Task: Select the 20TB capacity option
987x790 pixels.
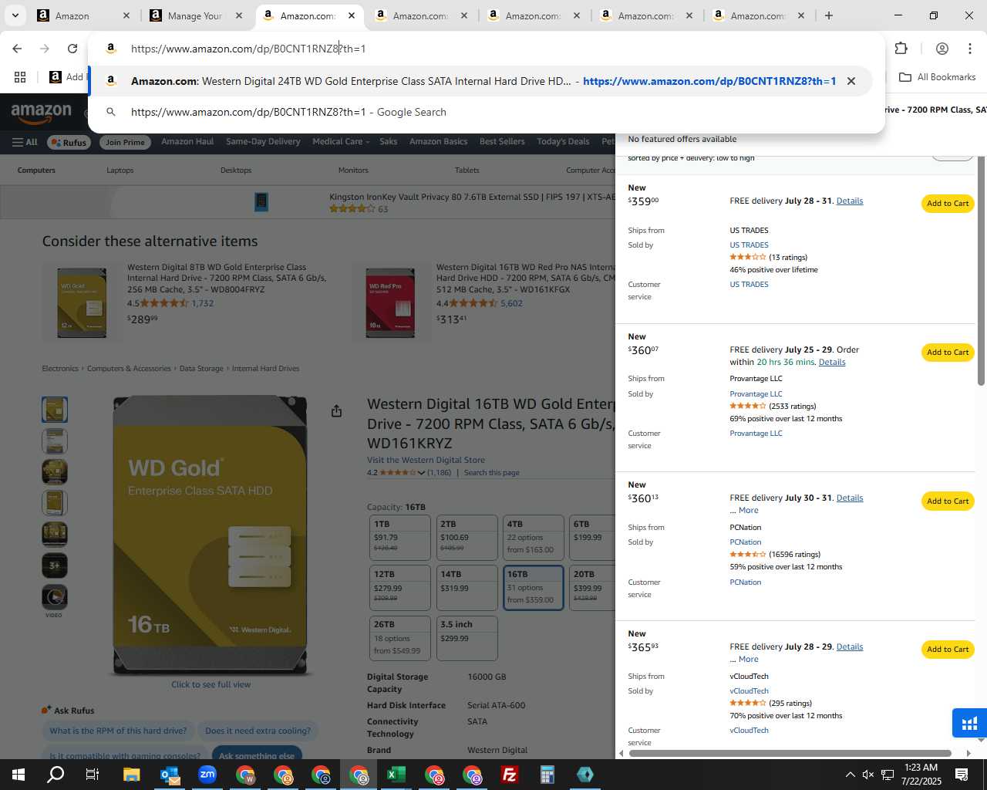Action: tap(591, 587)
